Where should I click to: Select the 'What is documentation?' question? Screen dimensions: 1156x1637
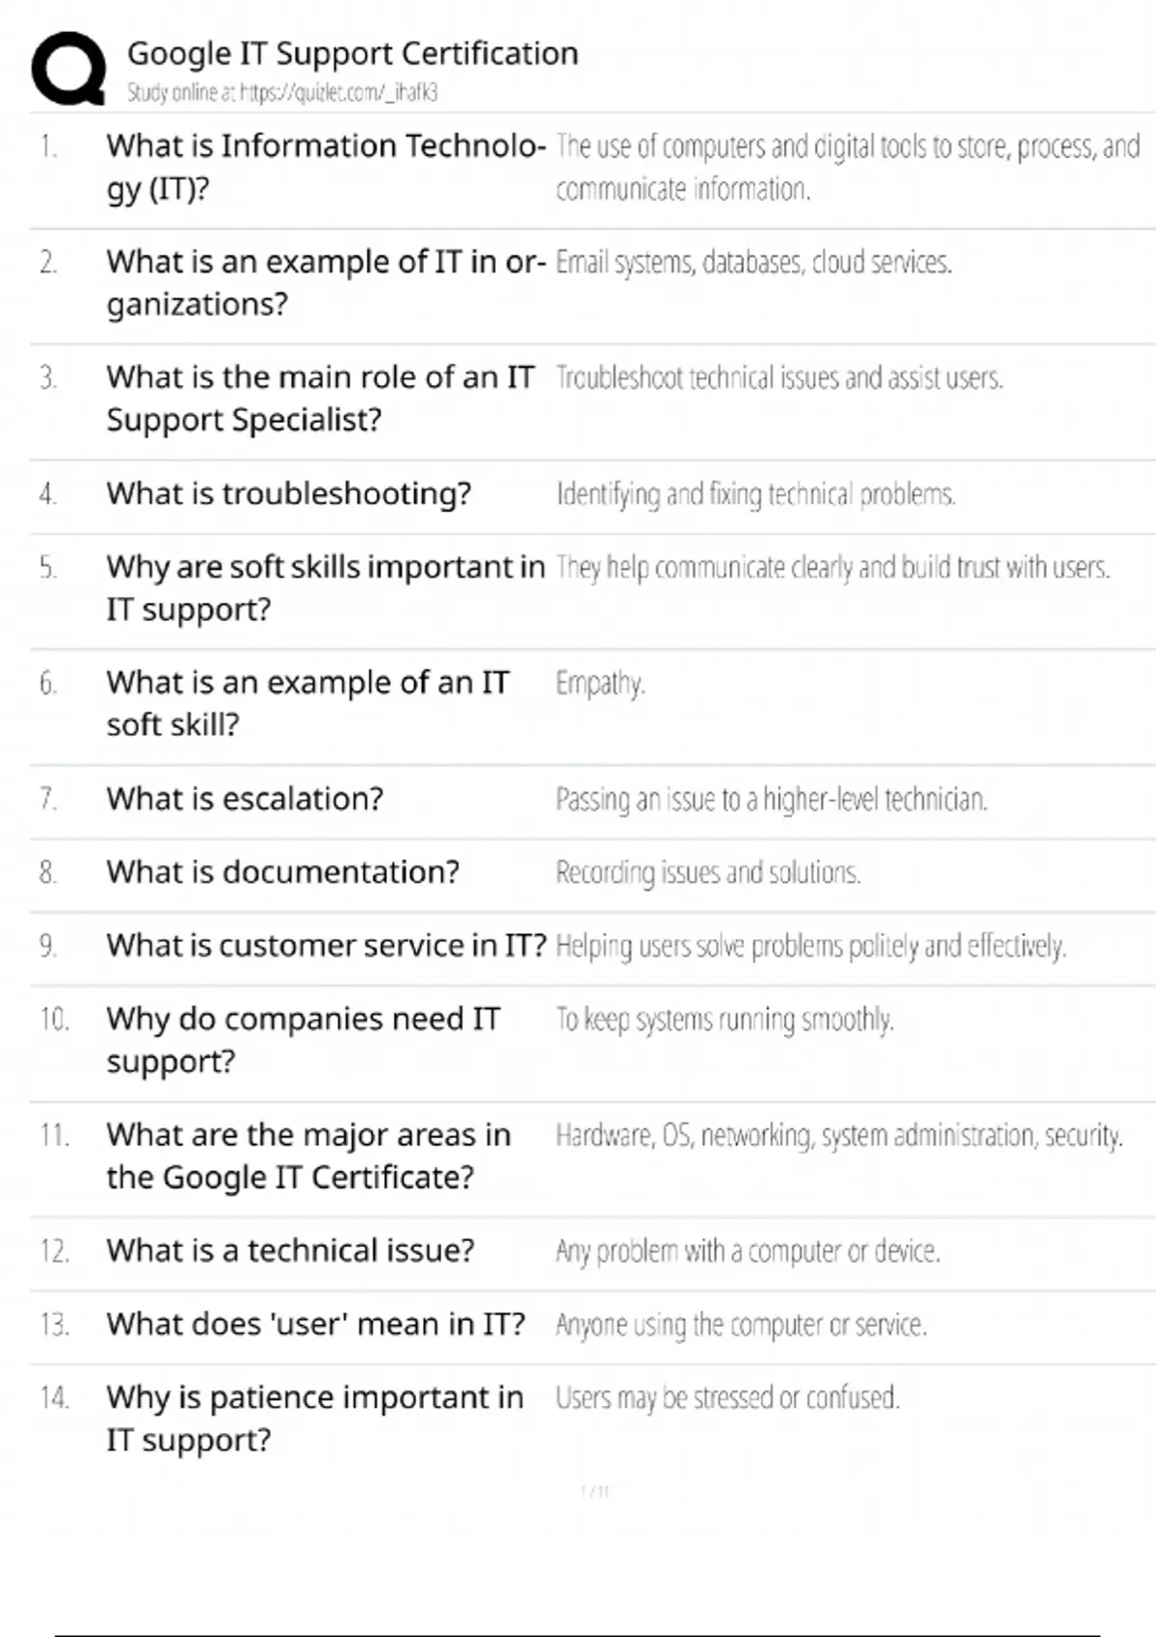pos(283,871)
